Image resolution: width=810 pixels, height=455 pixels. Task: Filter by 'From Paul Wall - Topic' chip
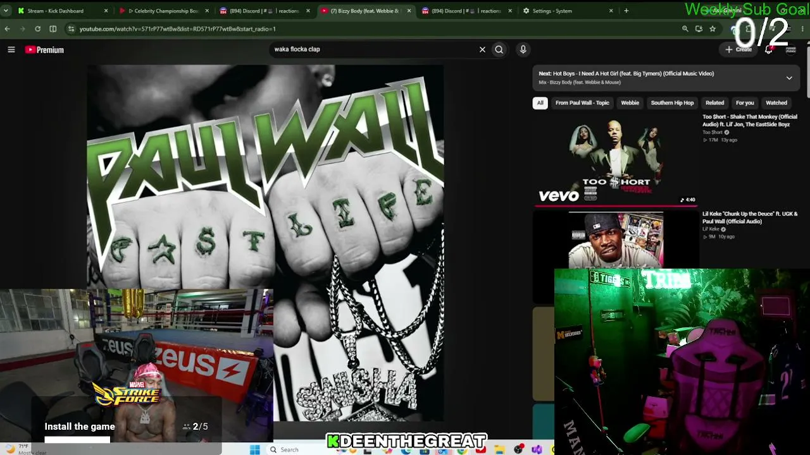pos(582,103)
